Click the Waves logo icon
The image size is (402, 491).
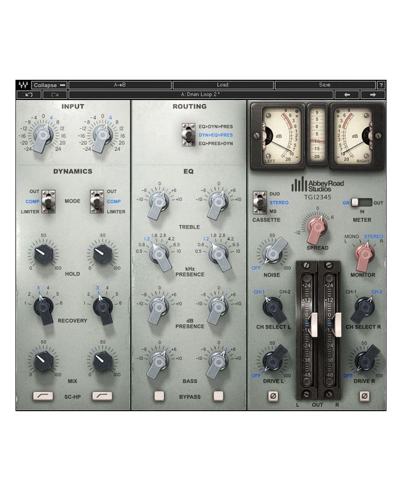tap(24, 85)
